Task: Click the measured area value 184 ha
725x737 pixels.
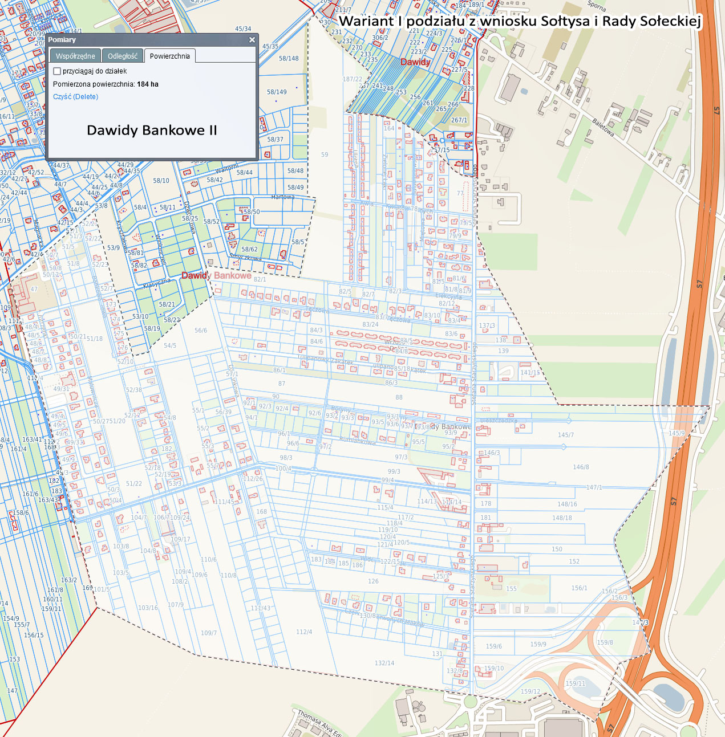Action: click(148, 84)
